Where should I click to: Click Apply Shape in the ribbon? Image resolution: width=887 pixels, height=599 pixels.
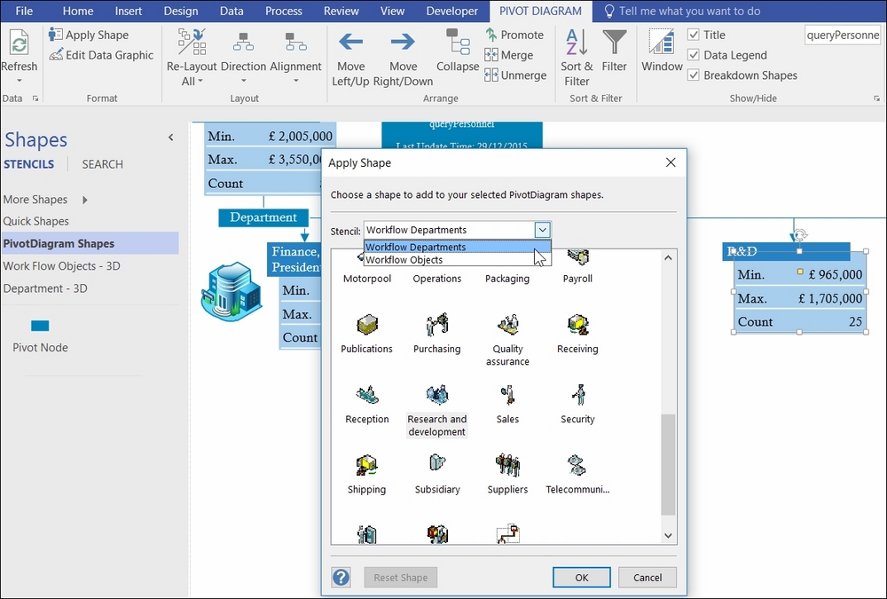coord(89,35)
